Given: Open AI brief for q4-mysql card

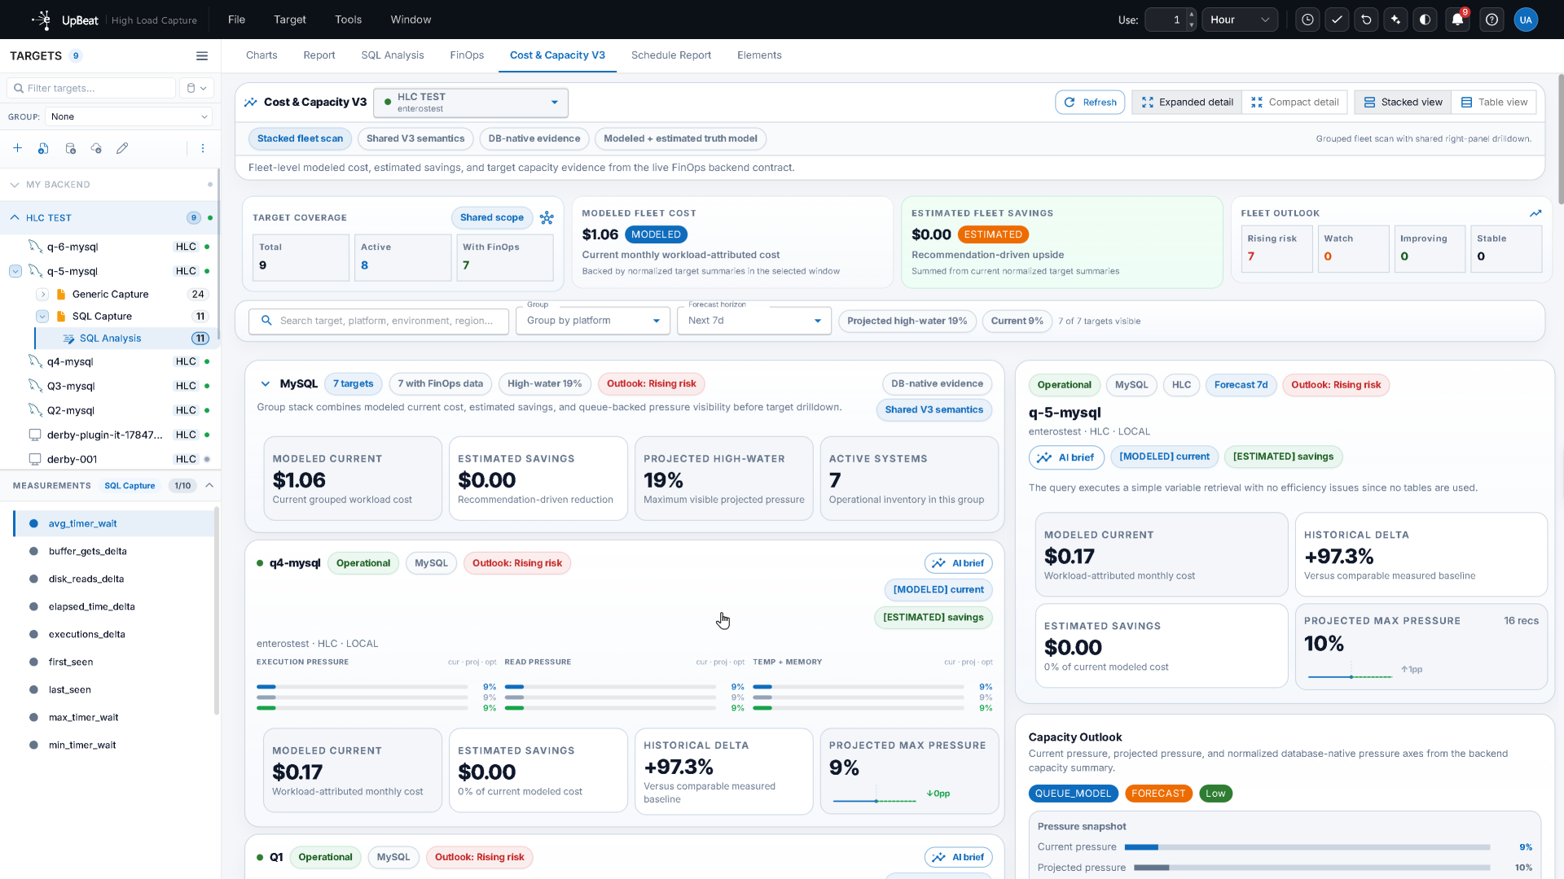Looking at the screenshot, I should click(958, 563).
